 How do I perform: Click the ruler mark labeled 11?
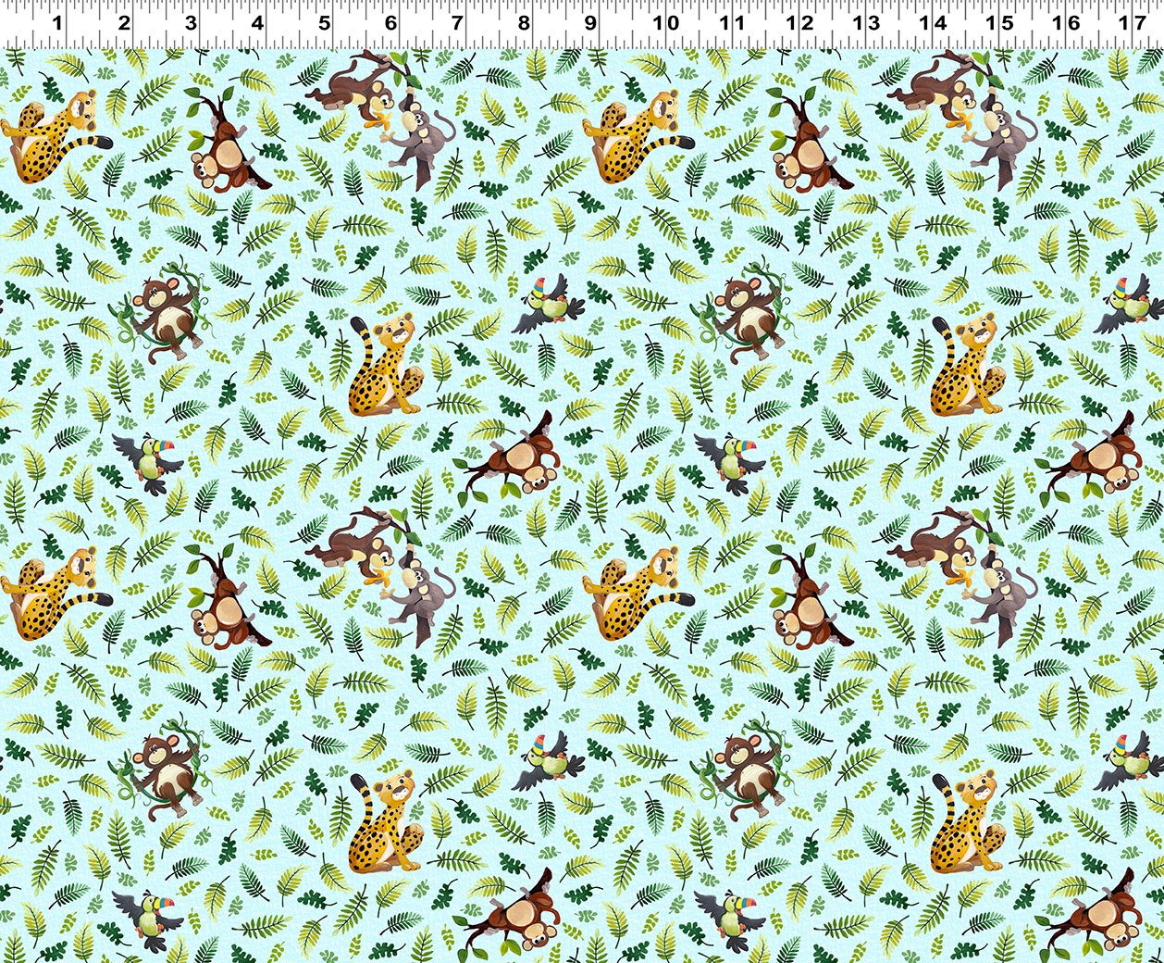click(731, 22)
